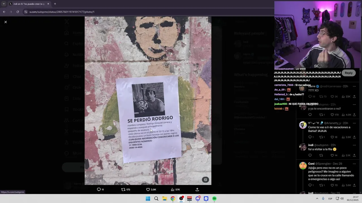
Task: Open @Arianetty_y handle link
Action: [x=333, y=123]
